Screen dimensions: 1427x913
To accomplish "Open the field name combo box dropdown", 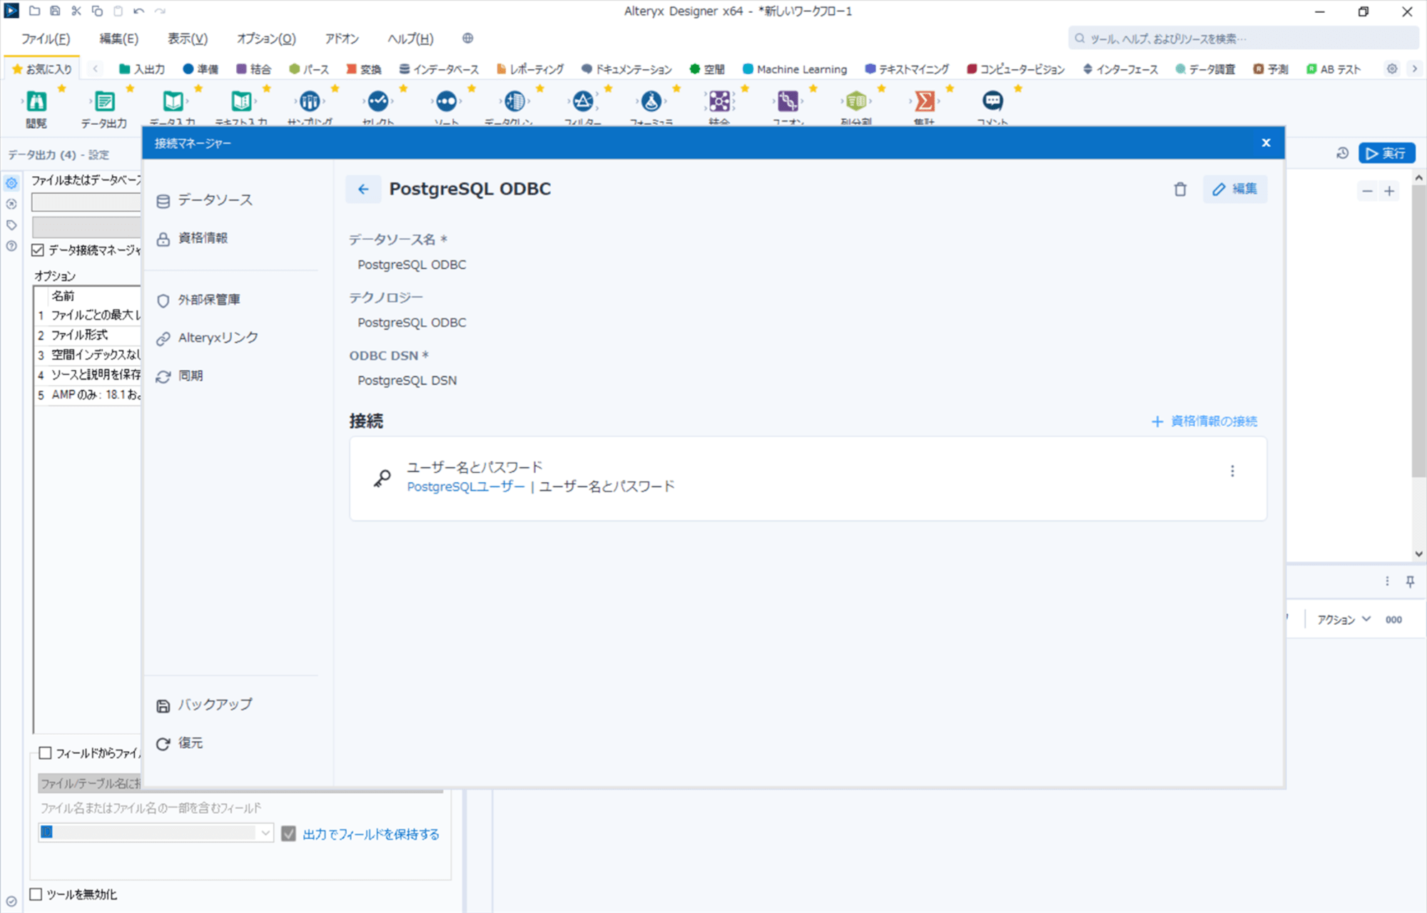I will [265, 832].
